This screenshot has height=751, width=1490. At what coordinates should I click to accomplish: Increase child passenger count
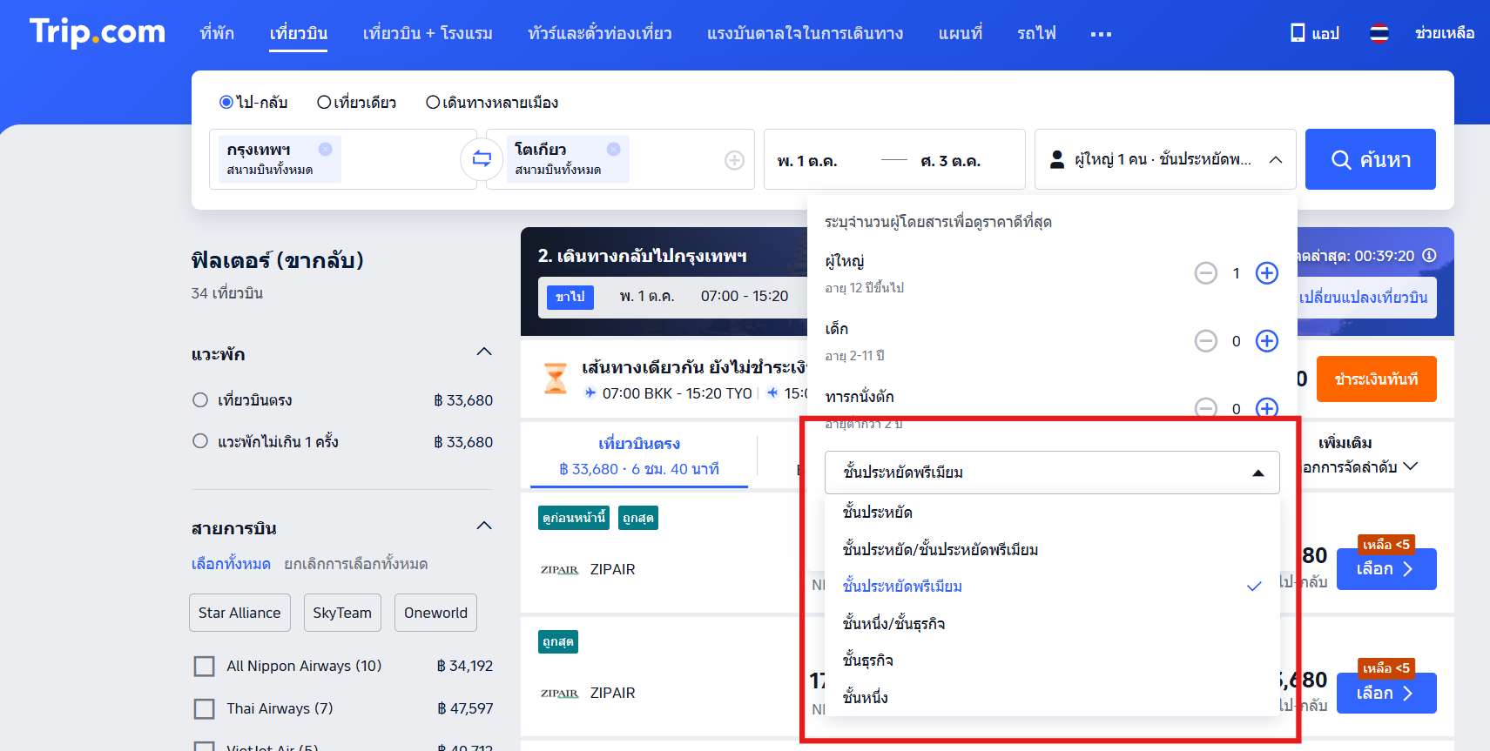(x=1266, y=341)
